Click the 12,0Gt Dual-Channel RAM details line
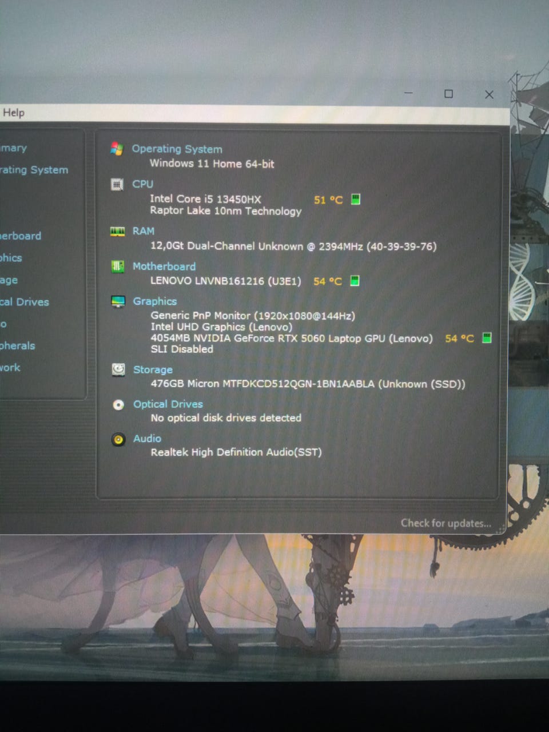549x732 pixels. 293,246
